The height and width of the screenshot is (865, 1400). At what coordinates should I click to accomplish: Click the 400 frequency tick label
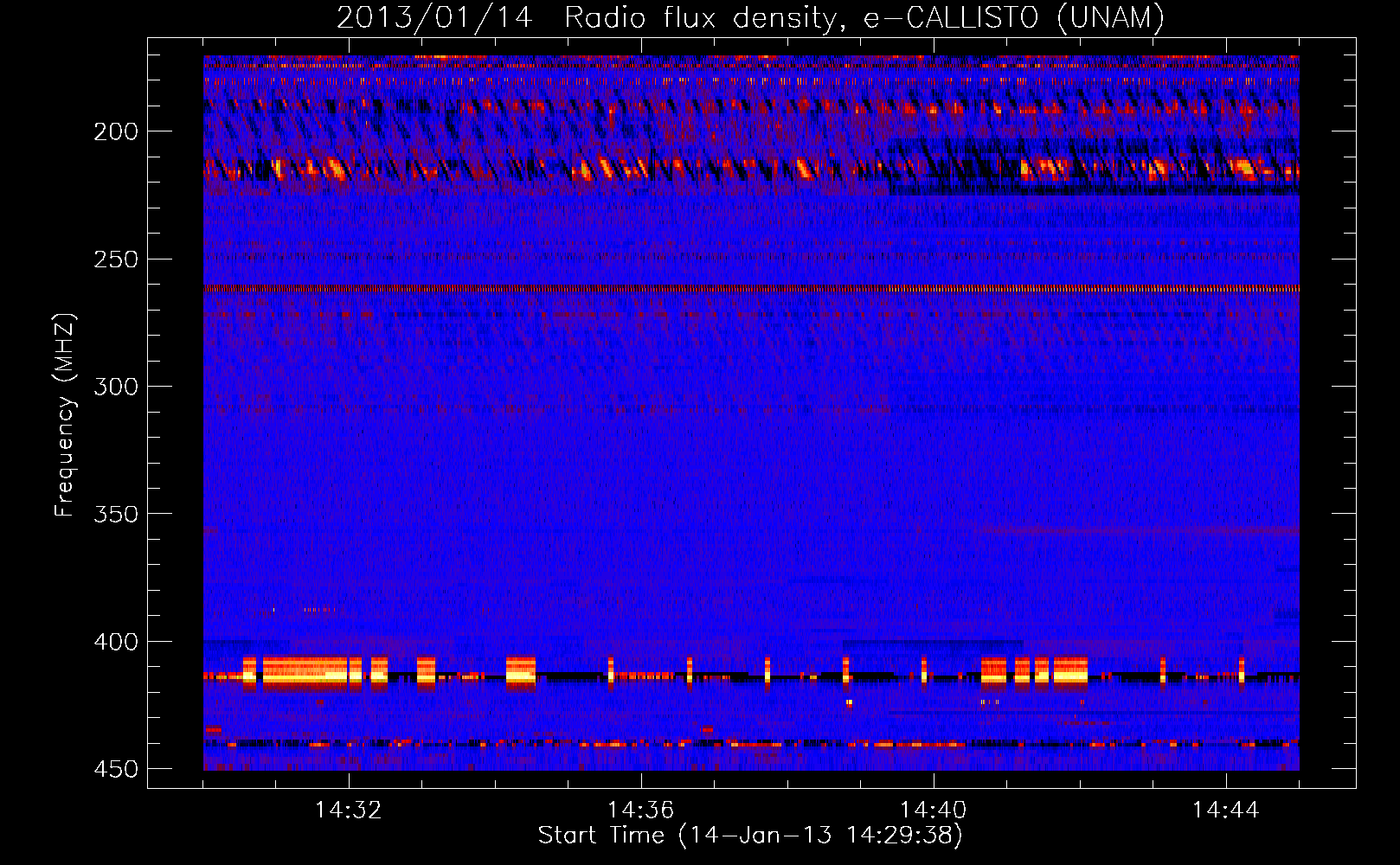(116, 642)
